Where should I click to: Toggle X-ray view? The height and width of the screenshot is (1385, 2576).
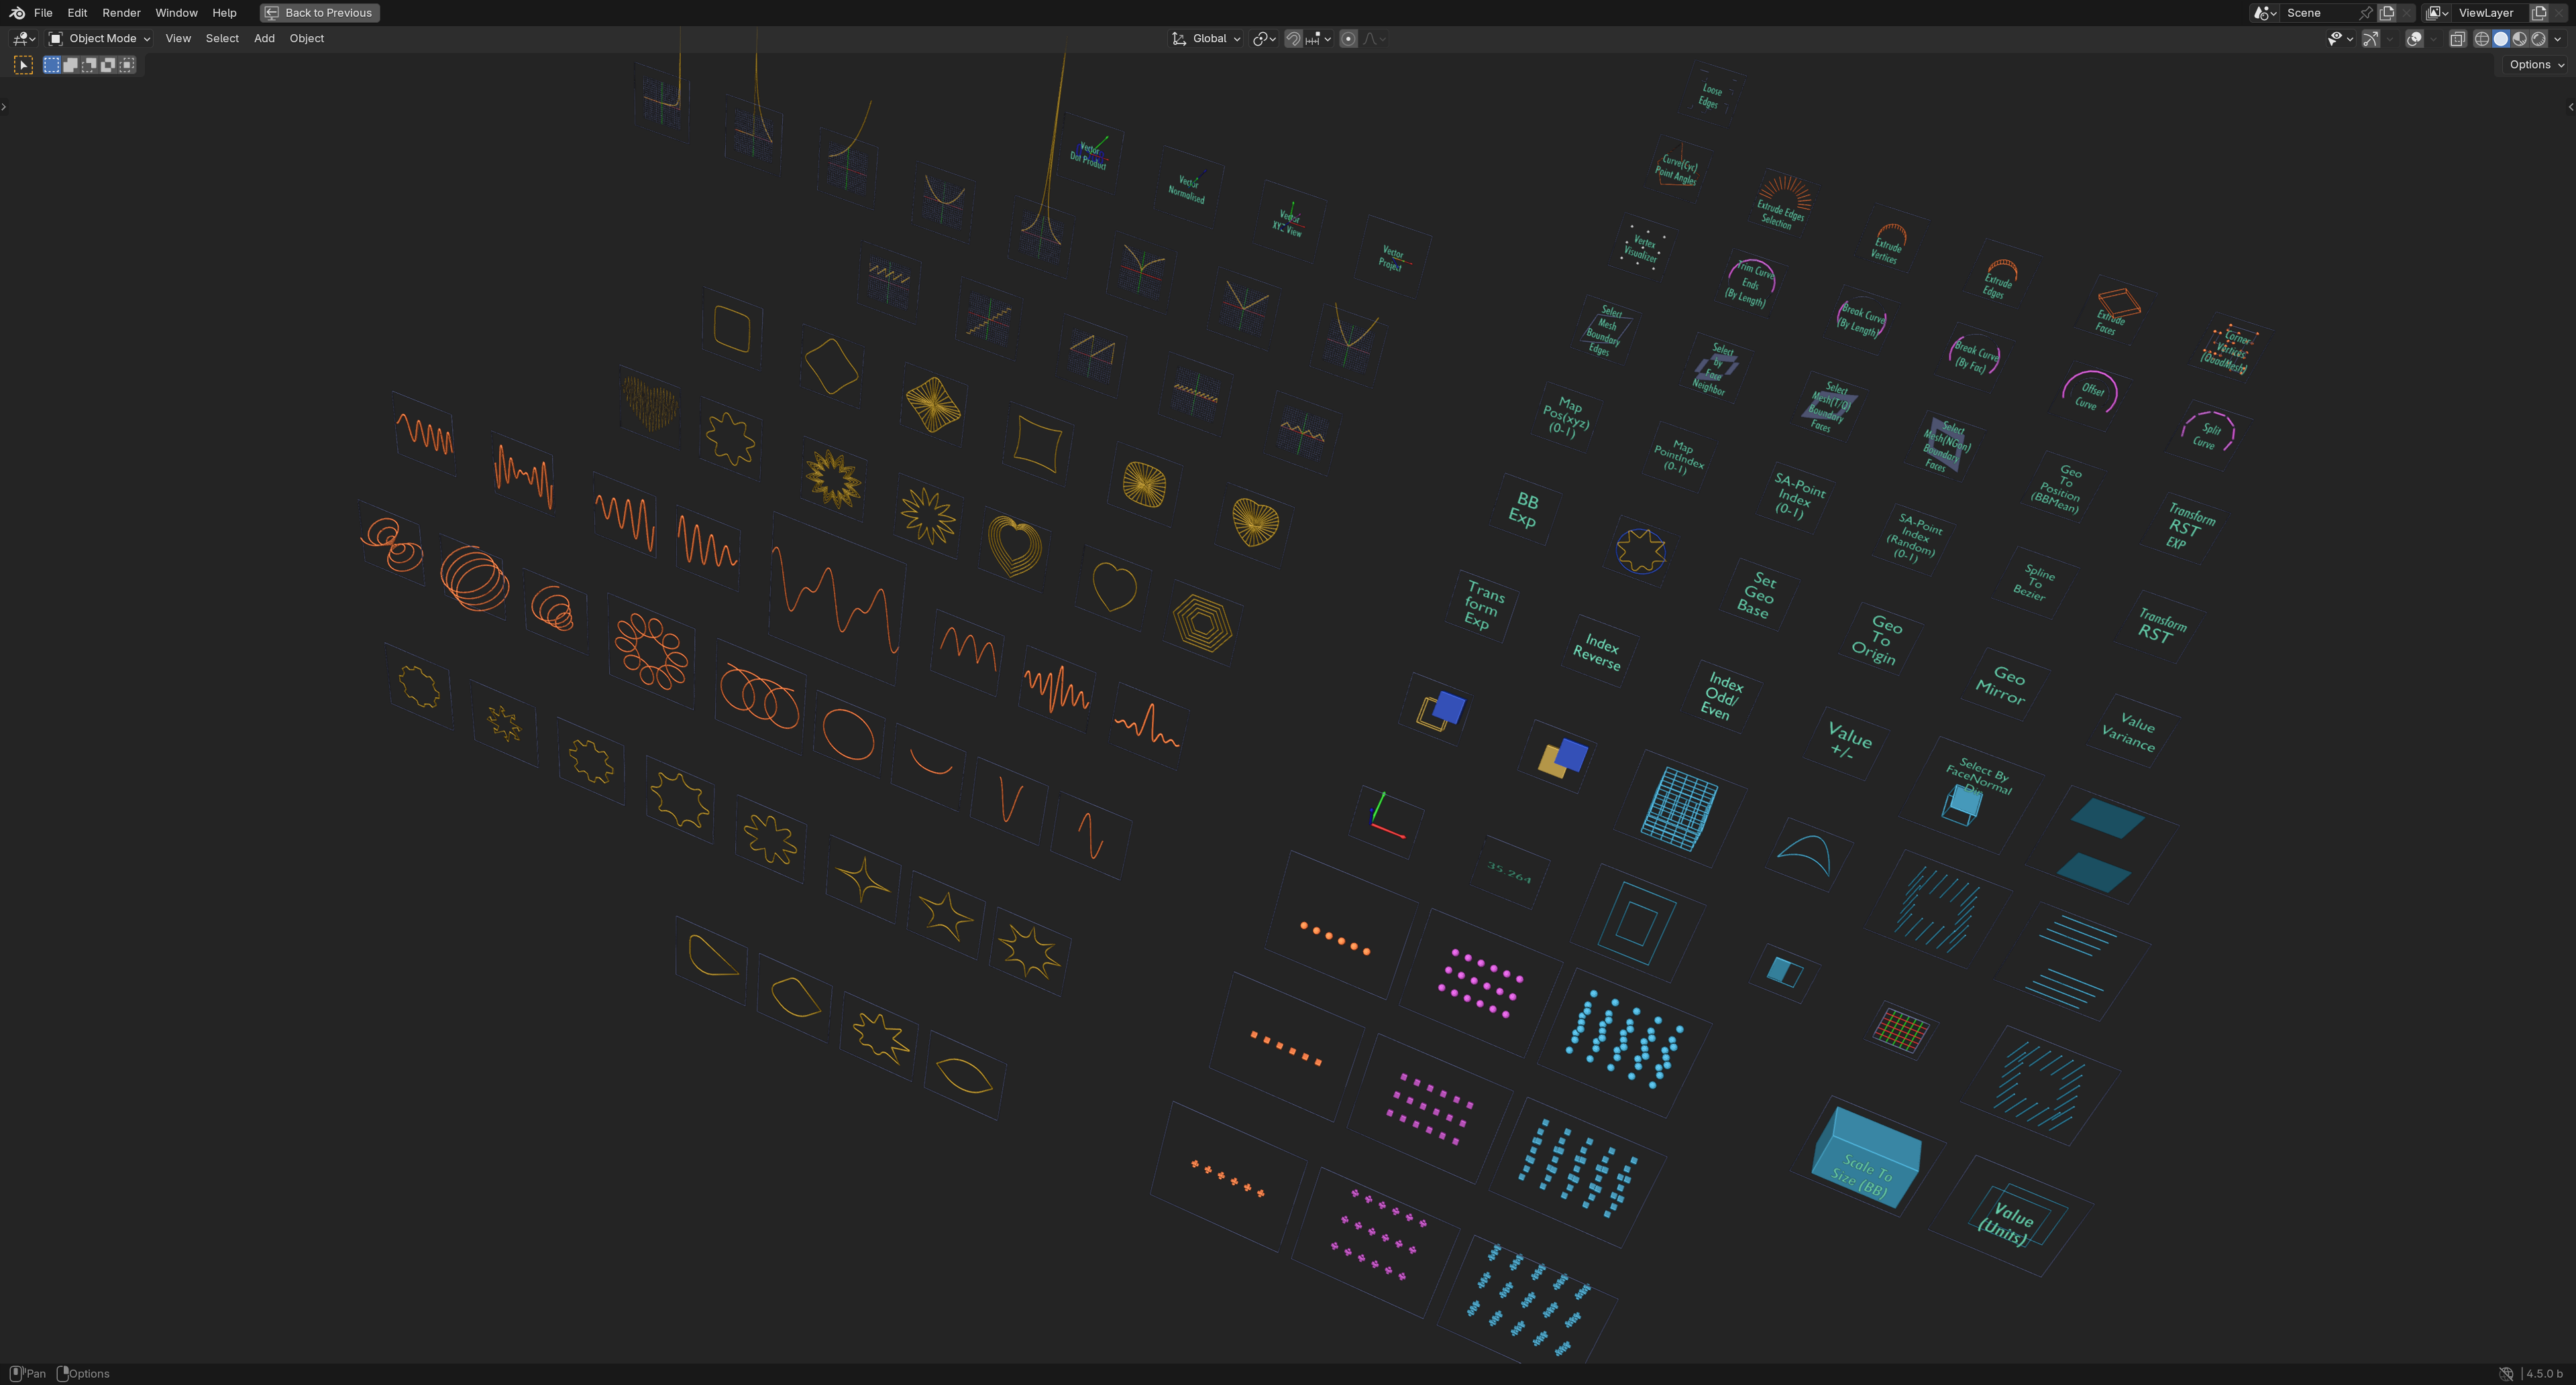[x=2457, y=39]
